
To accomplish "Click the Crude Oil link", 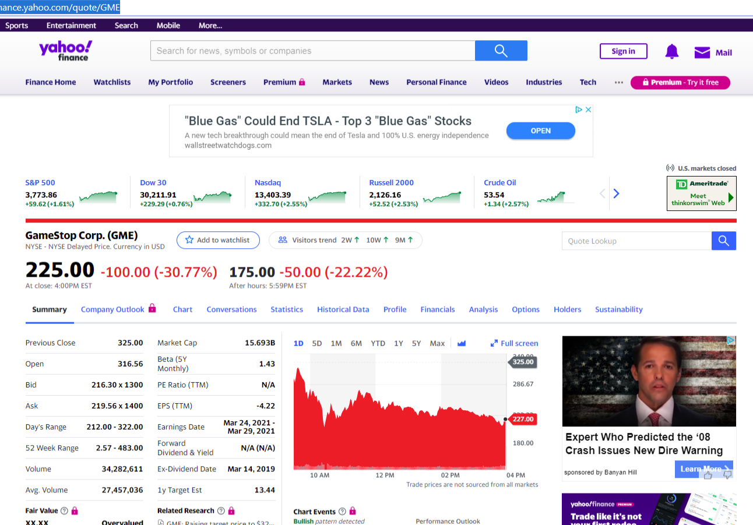I will pyautogui.click(x=500, y=182).
